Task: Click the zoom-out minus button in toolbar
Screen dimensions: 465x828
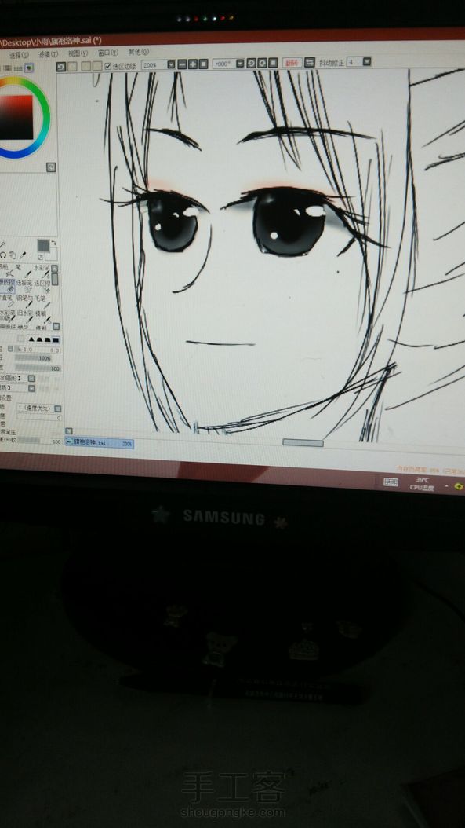Action: [x=183, y=64]
